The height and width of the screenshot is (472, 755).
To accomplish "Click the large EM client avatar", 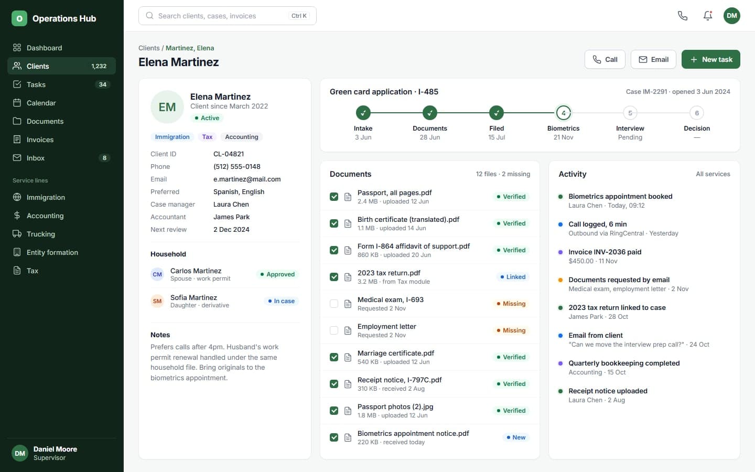I will 167,107.
